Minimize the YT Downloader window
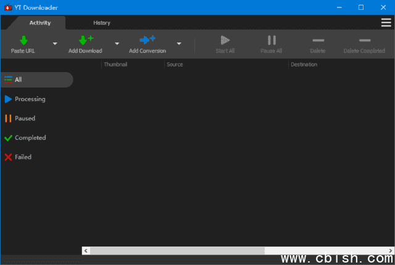This screenshot has height=265, width=395. click(339, 7)
